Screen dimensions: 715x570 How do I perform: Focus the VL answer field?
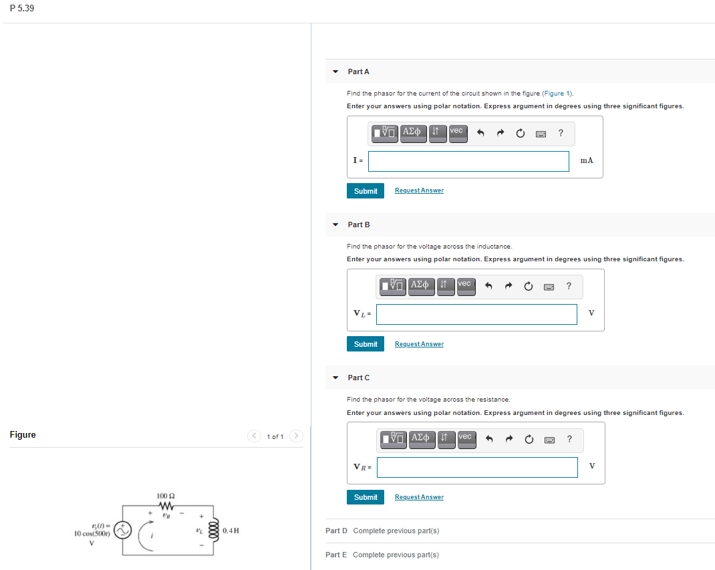click(x=476, y=315)
